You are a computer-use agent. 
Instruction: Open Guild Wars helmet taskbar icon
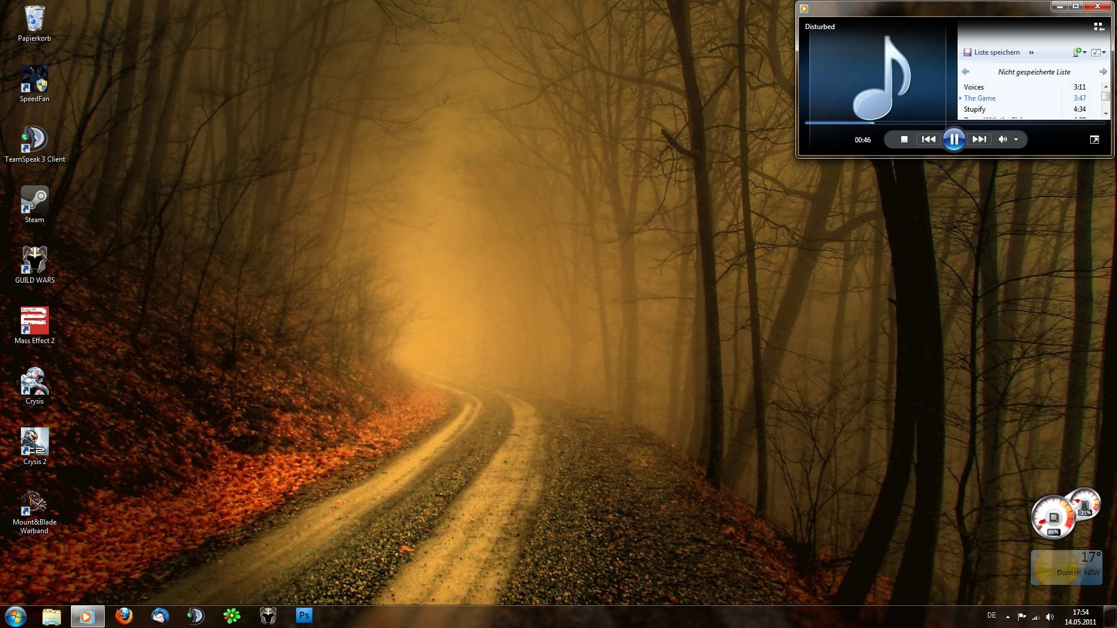click(x=268, y=616)
